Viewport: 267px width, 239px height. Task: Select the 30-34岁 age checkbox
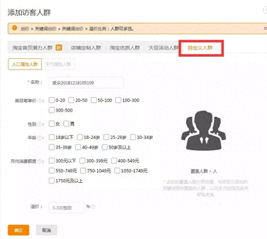(133, 137)
